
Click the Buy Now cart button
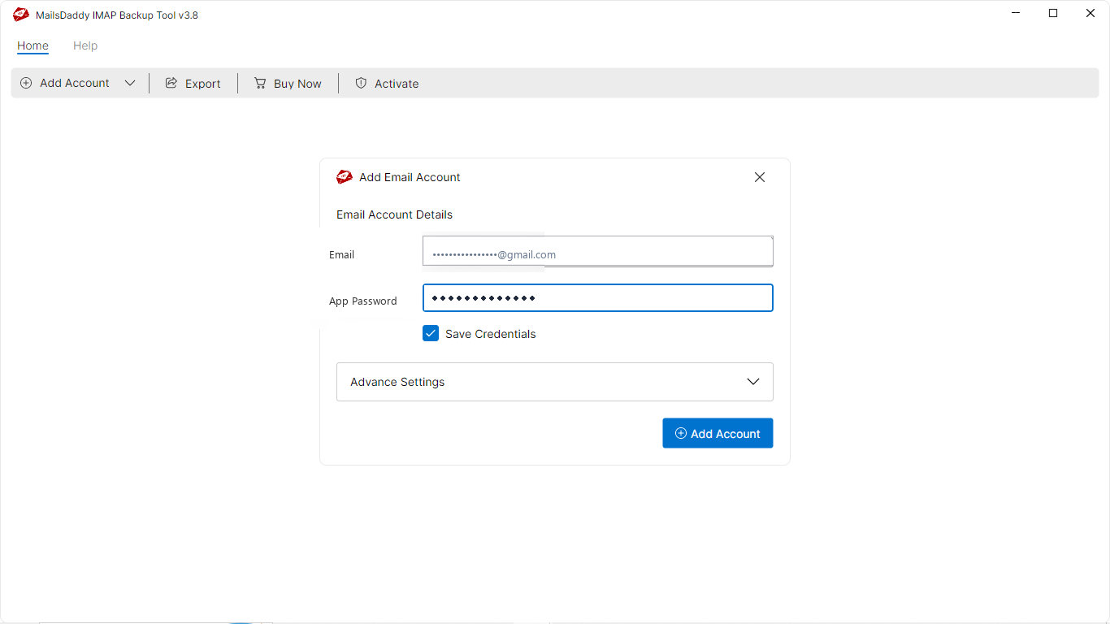(x=288, y=83)
